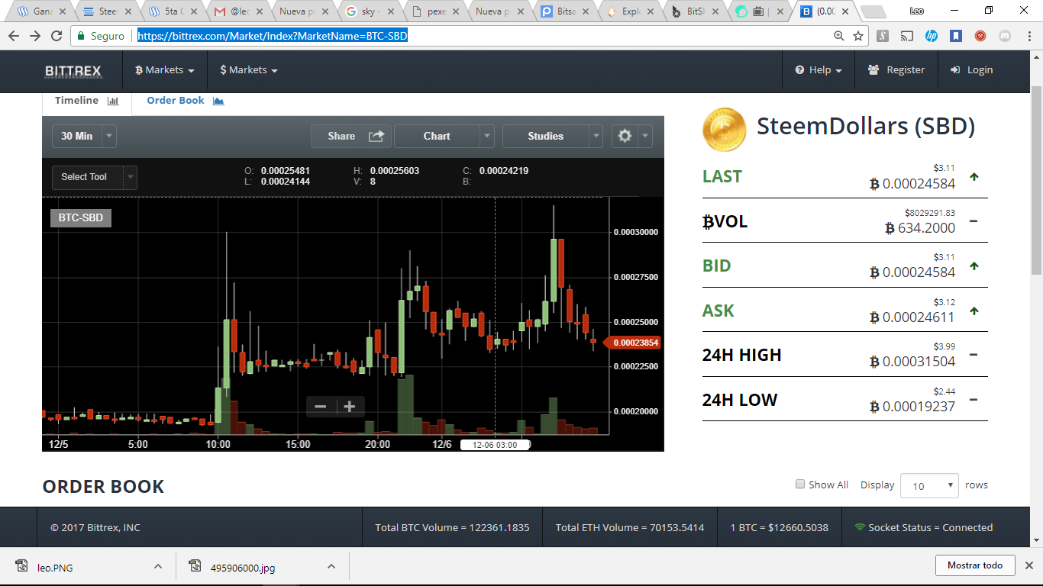Click the 24H HIGH value 0.00031504
Viewport: 1043px width, 586px height.
point(912,362)
